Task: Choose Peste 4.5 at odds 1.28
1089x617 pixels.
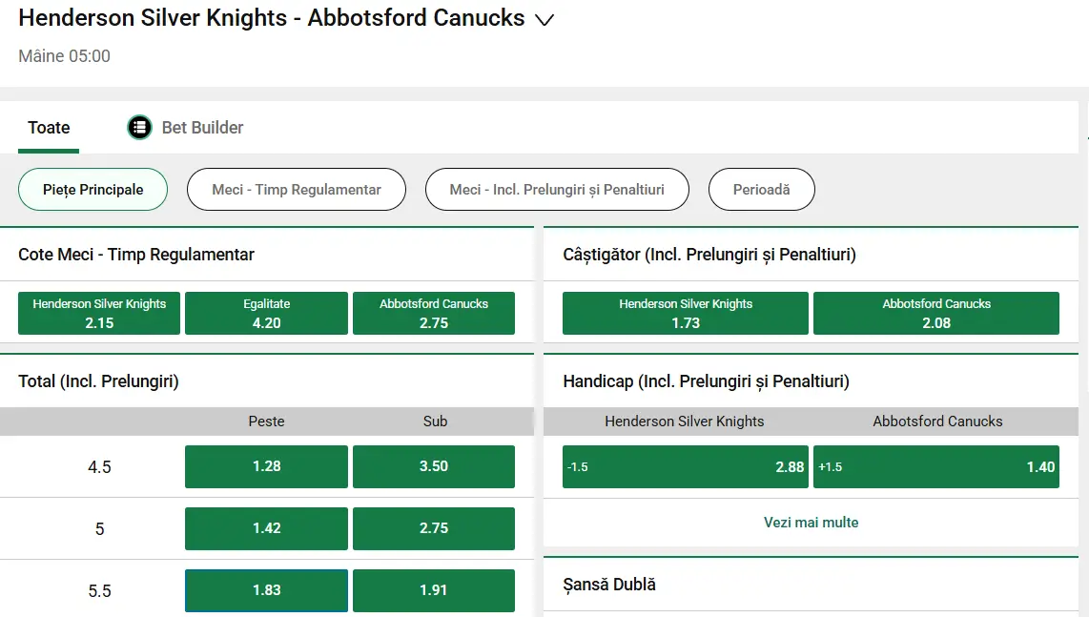Action: click(x=266, y=466)
